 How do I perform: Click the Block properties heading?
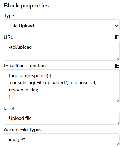pyautogui.click(x=26, y=6)
